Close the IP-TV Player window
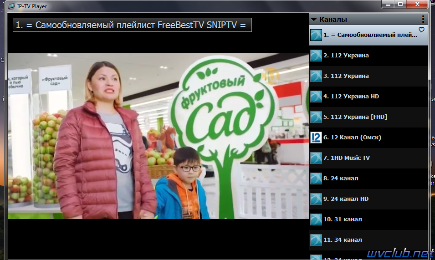 click(x=418, y=5)
